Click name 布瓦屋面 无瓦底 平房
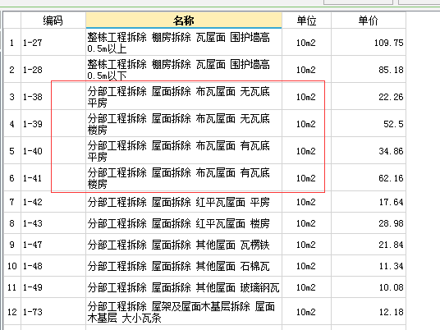The width and height of the screenshot is (440, 330). click(184, 97)
